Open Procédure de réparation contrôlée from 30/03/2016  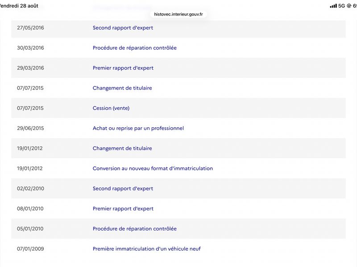pyautogui.click(x=135, y=48)
